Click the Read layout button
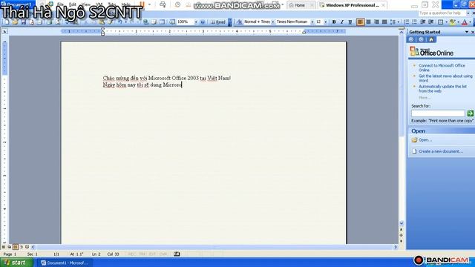Viewport: 475px width, 267px height. click(218, 22)
